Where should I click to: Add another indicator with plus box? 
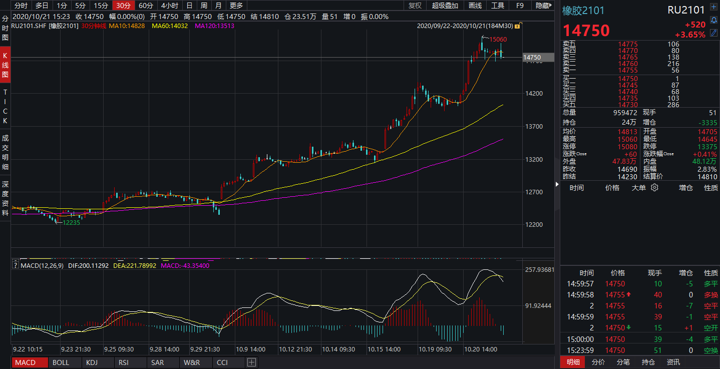tap(251, 362)
